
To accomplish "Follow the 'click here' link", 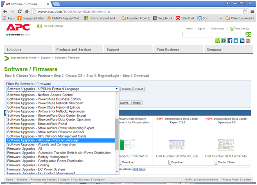I will pyautogui.click(x=139, y=169).
